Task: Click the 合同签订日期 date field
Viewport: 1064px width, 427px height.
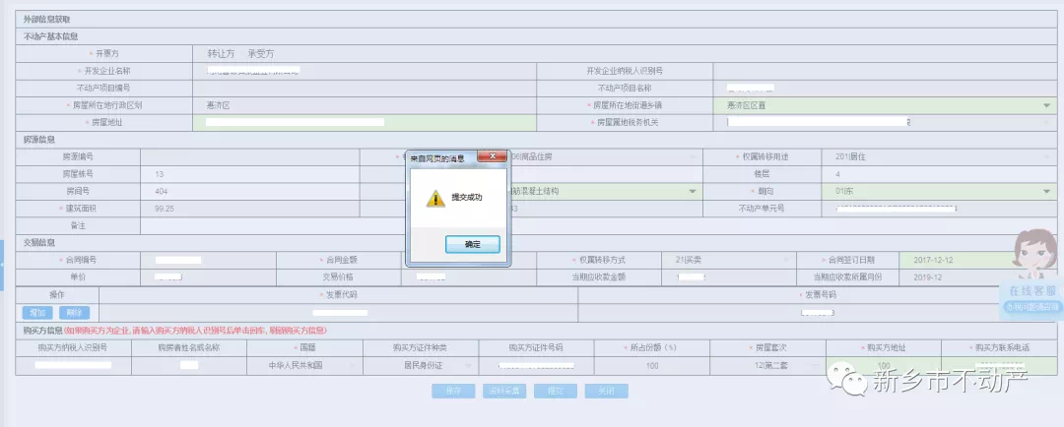Action: [x=975, y=260]
